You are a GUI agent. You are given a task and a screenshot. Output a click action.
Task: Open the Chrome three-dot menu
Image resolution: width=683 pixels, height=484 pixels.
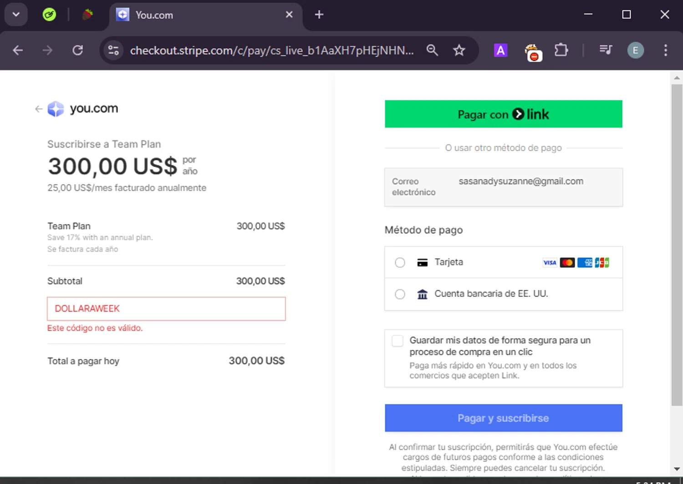pyautogui.click(x=665, y=50)
